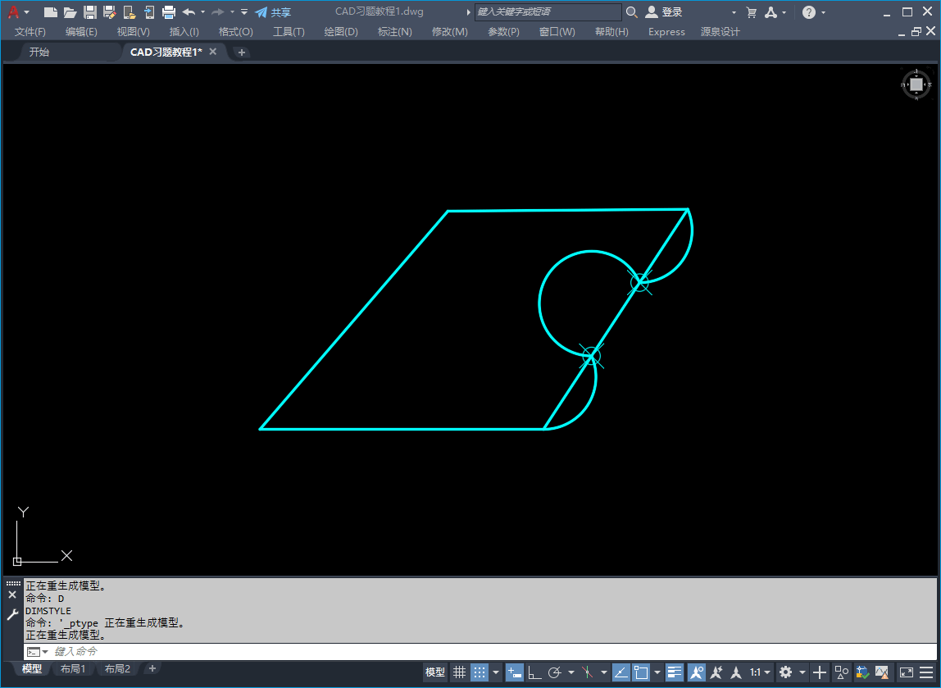Open the 文件(F) menu
The height and width of the screenshot is (688, 941).
[30, 32]
